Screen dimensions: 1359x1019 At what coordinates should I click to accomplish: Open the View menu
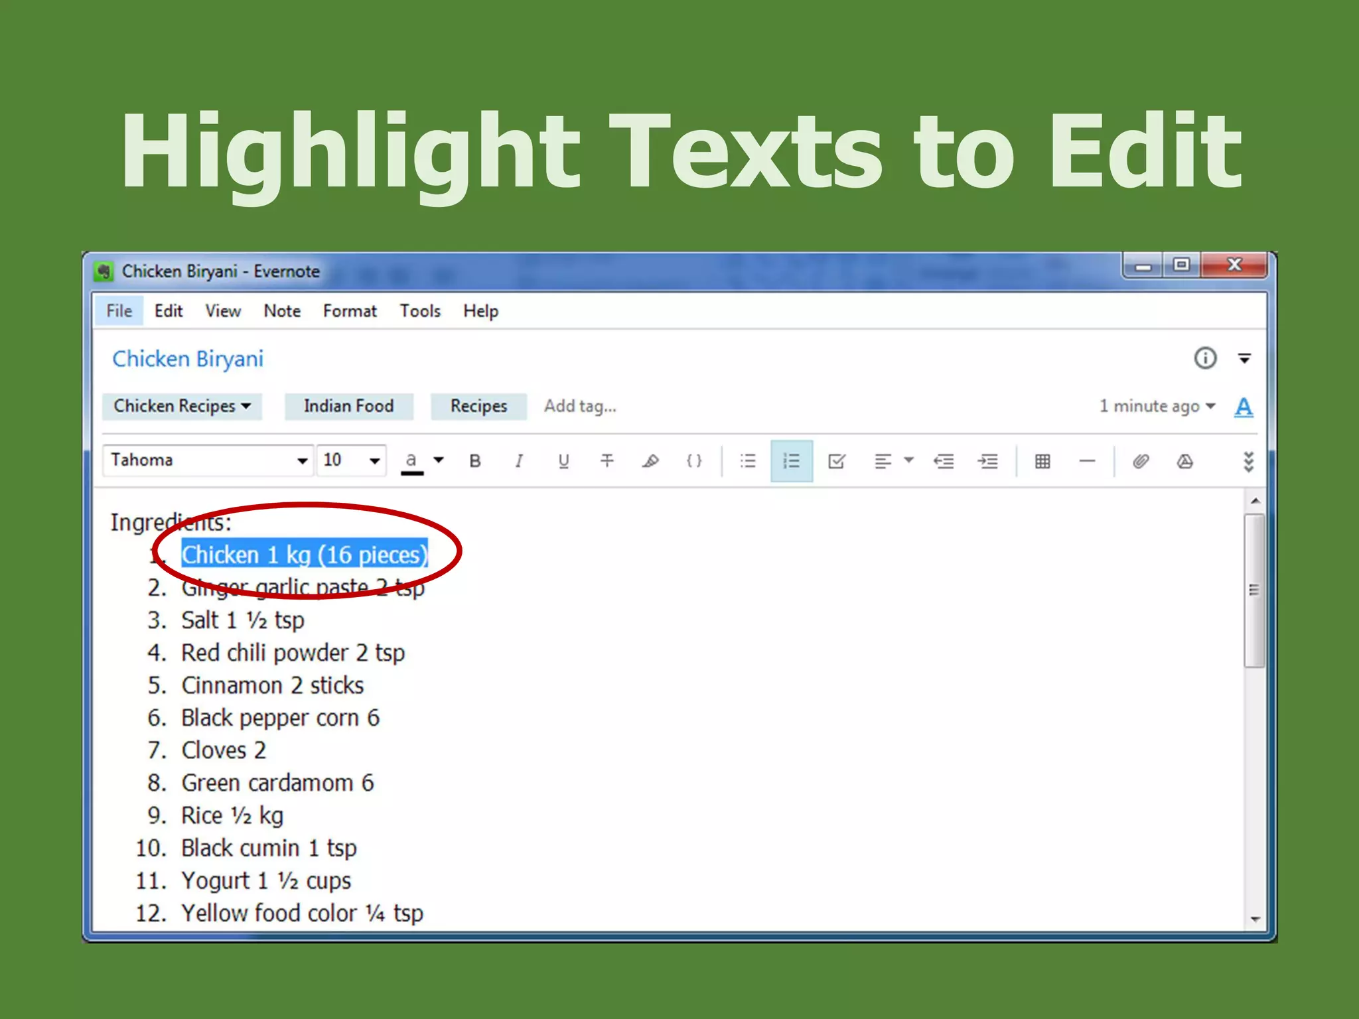(223, 311)
